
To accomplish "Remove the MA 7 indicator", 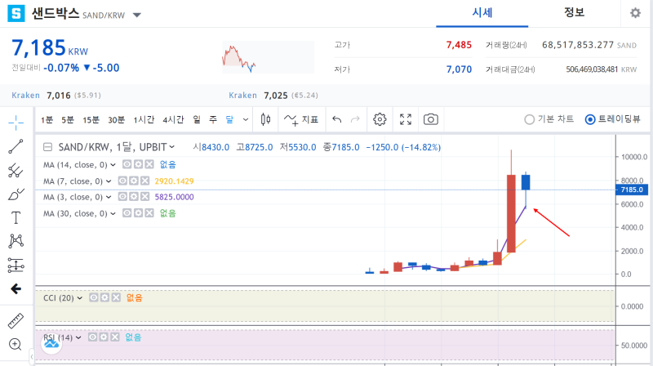I will point(144,181).
